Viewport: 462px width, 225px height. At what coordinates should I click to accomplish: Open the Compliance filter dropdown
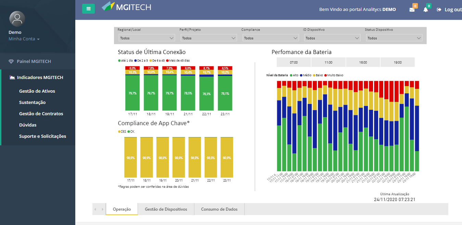[x=271, y=38]
